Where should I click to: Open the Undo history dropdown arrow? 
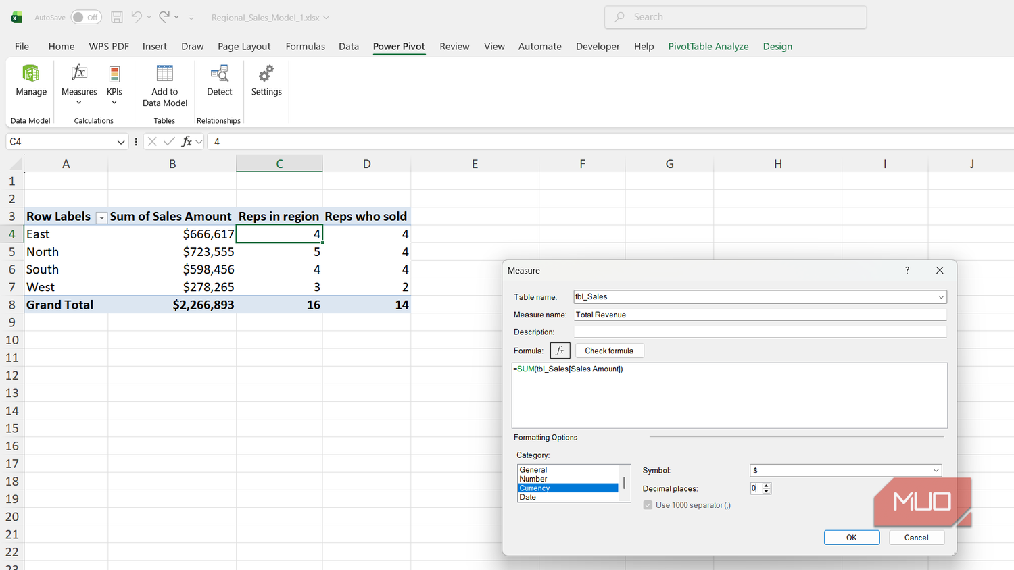click(x=149, y=17)
